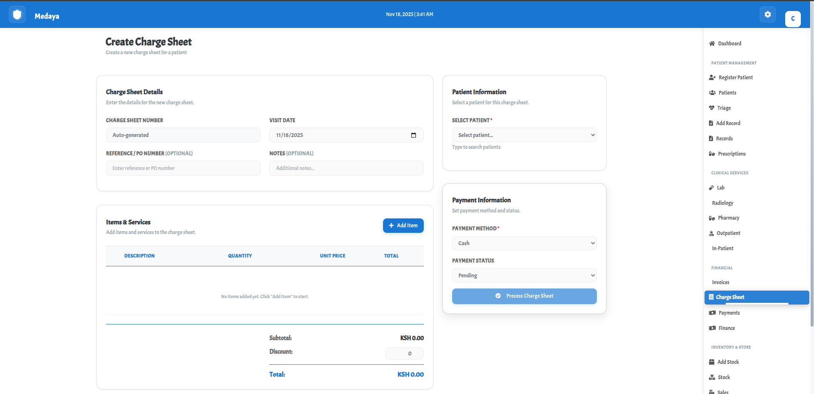Screen dimensions: 814x394
Task: Click the Add Item button
Action: tap(403, 225)
